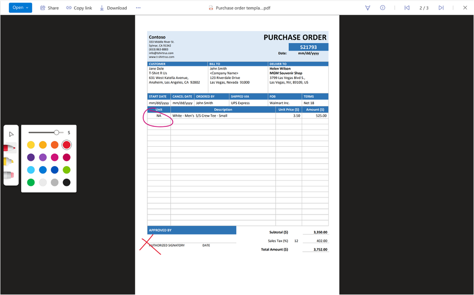474x295 pixels.
Task: Pick the selected red color swatch
Action: tap(66, 145)
